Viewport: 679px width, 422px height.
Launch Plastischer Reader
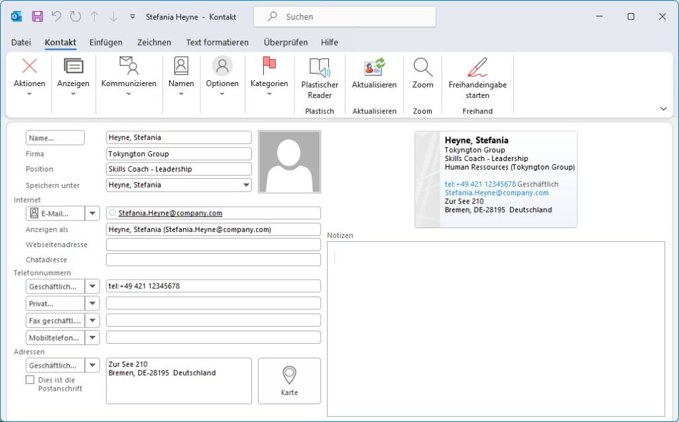pyautogui.click(x=320, y=79)
